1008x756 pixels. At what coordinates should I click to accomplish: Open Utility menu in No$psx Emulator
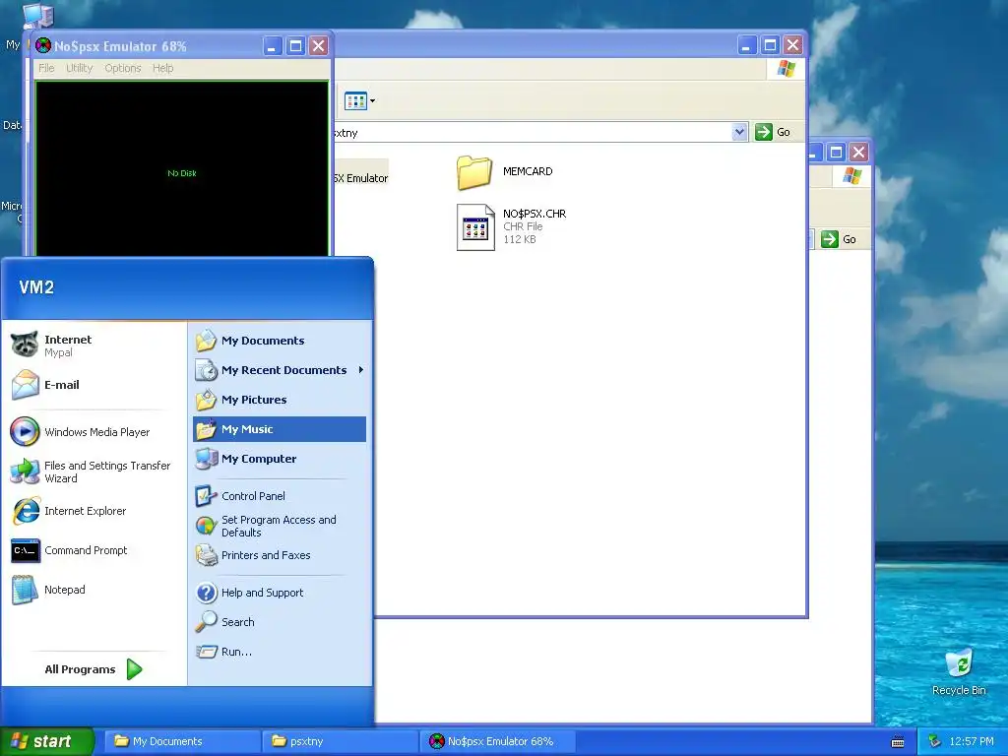click(x=80, y=68)
